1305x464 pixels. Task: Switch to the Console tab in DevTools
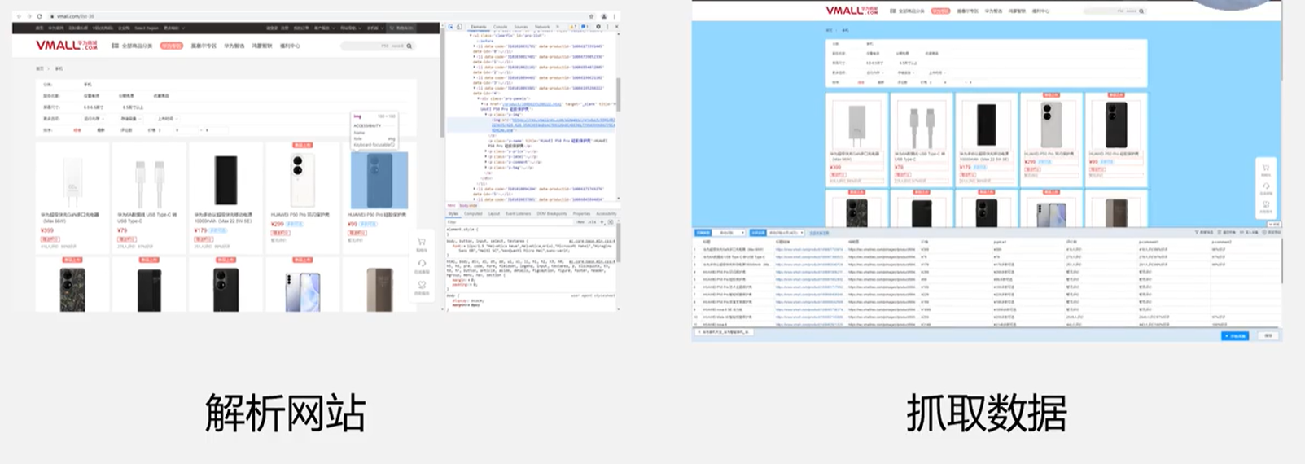pos(500,27)
